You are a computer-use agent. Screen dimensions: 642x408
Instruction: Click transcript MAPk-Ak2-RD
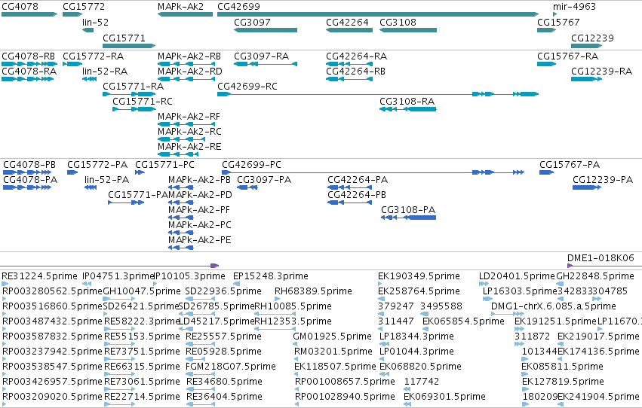pyautogui.click(x=190, y=72)
